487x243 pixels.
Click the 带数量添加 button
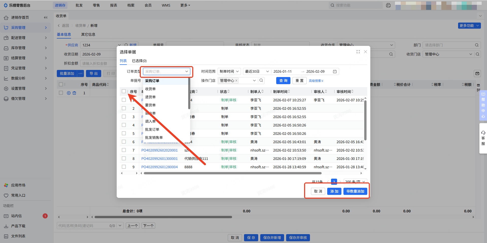tap(355, 191)
